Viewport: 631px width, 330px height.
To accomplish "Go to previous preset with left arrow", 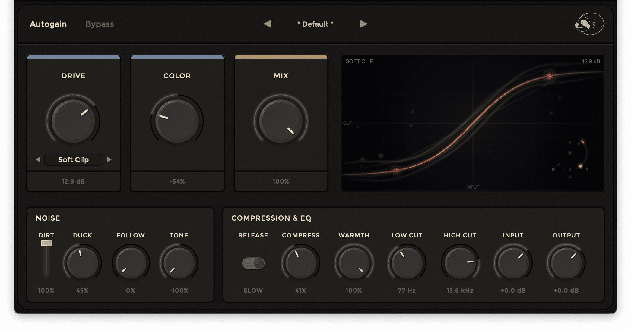I will coord(267,24).
